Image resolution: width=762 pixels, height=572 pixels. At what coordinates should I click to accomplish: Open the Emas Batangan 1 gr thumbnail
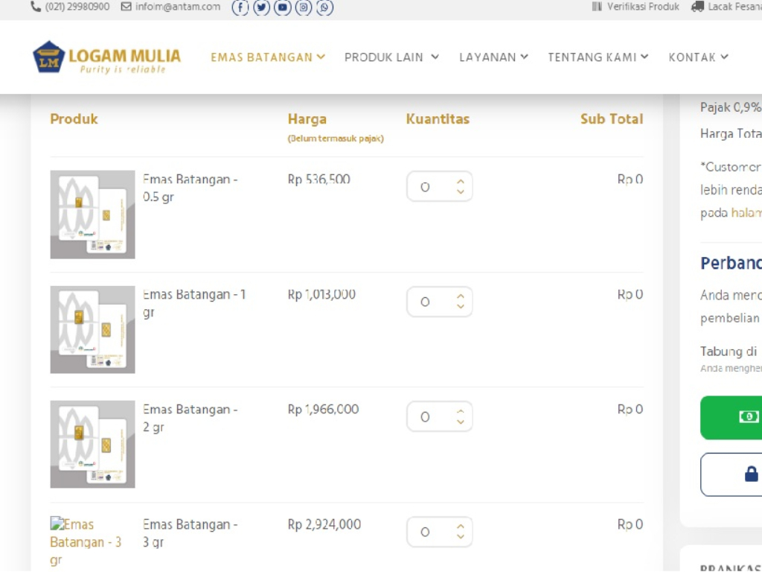tap(92, 330)
